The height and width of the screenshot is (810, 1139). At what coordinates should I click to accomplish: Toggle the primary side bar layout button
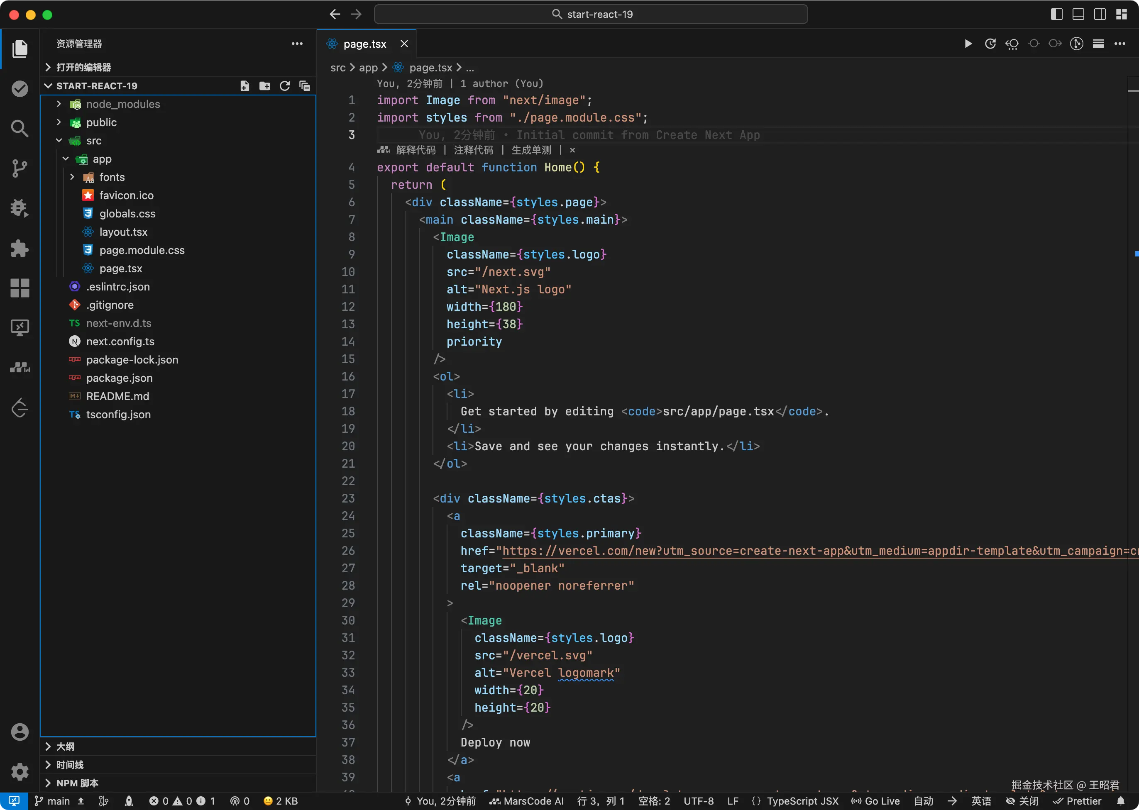click(x=1056, y=15)
